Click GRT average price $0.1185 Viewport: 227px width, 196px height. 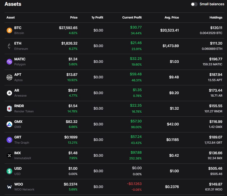[173, 140]
